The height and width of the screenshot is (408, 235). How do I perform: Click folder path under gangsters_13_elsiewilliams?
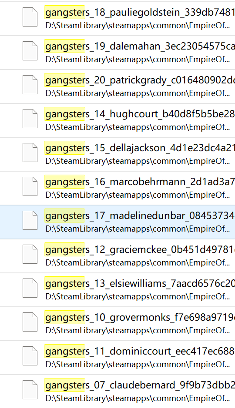point(138,297)
